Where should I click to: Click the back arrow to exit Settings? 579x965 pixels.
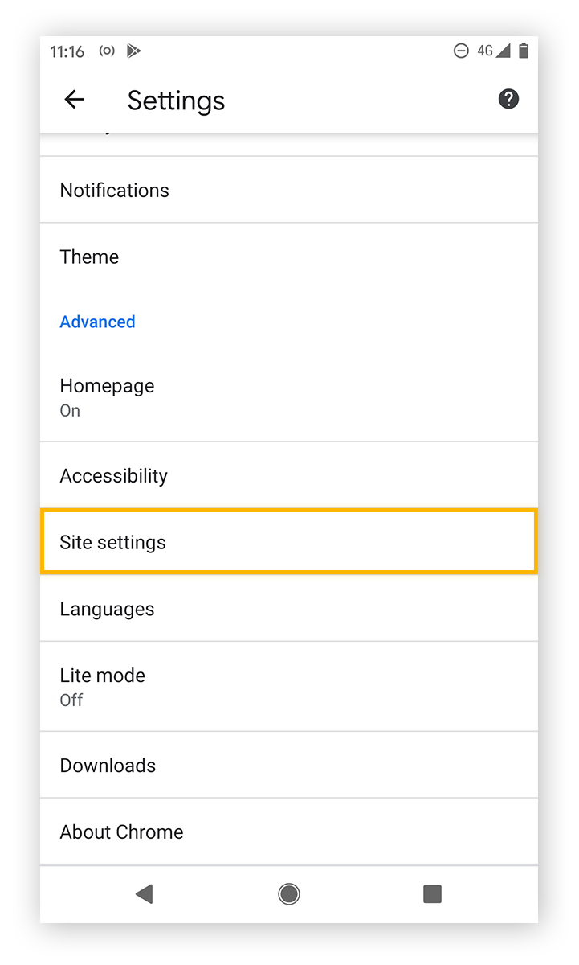click(x=73, y=99)
